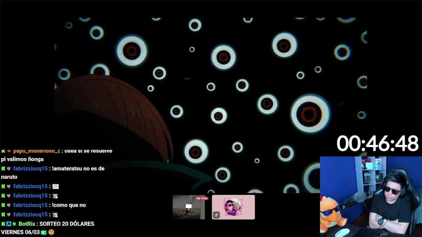Click the muted microphone icon on the avatar tile
422x237 pixels.
pyautogui.click(x=216, y=215)
